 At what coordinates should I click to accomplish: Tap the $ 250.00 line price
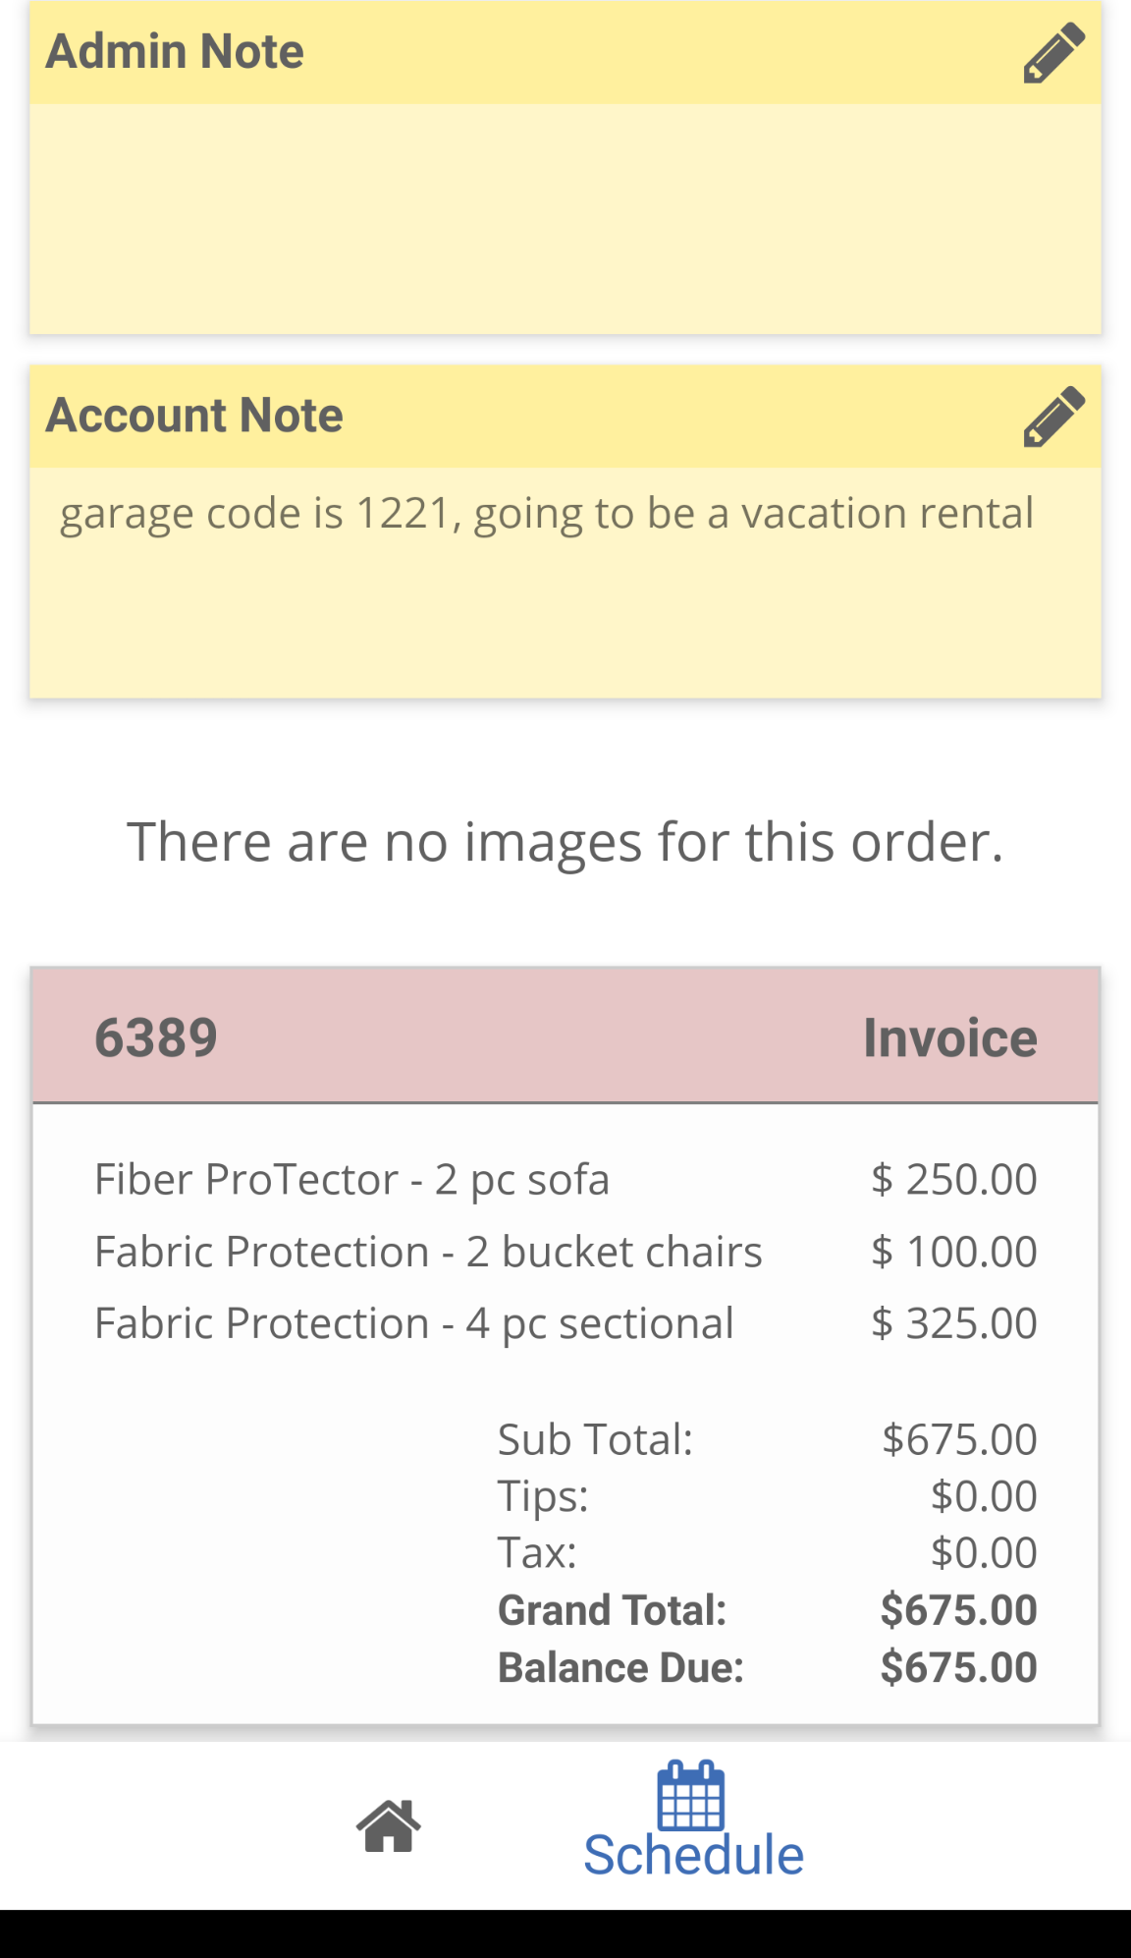(953, 1179)
